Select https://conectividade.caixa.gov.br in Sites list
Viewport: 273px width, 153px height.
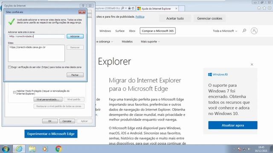(28, 47)
